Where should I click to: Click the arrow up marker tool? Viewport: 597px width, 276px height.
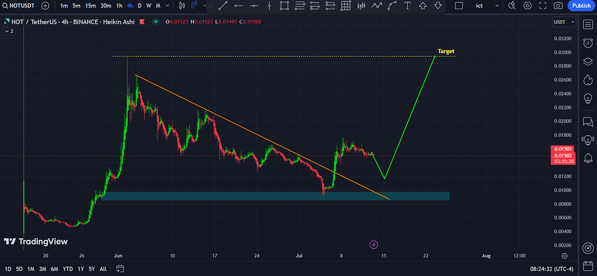click(x=422, y=5)
